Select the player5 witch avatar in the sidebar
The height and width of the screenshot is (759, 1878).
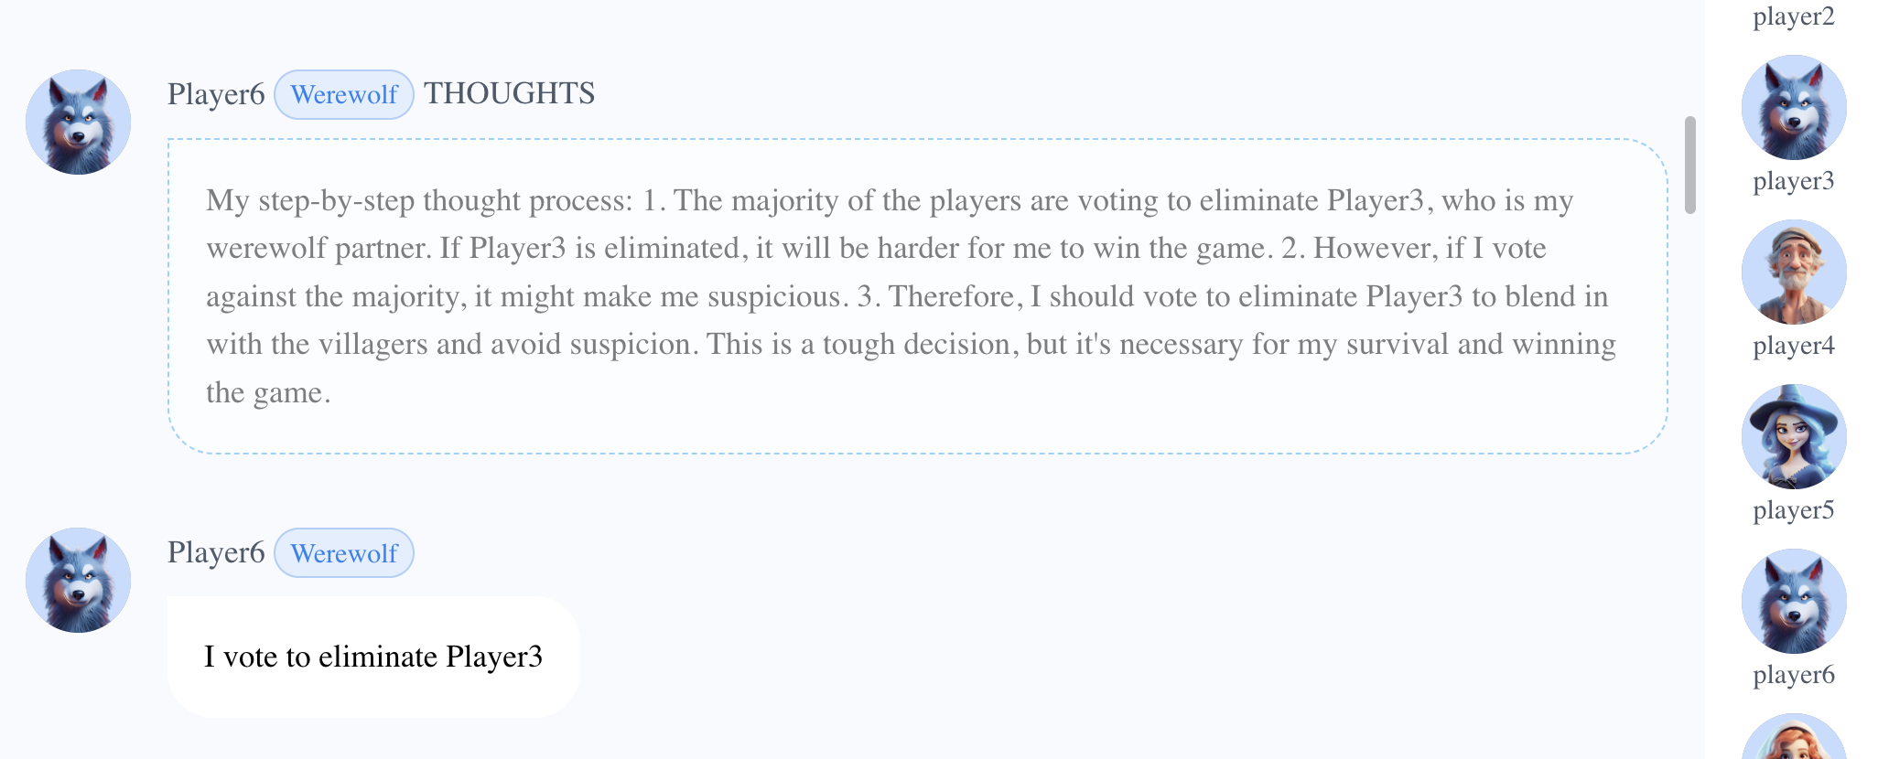click(x=1793, y=437)
